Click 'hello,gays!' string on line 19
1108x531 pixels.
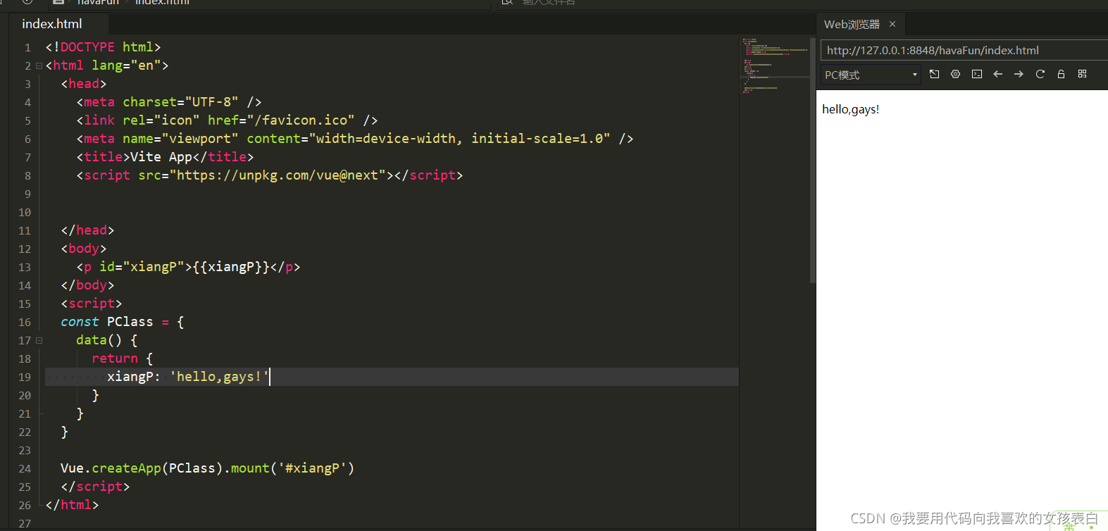[219, 377]
